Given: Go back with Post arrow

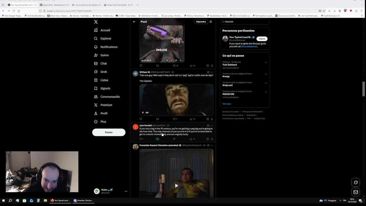Looking at the screenshot, I should pos(134,22).
